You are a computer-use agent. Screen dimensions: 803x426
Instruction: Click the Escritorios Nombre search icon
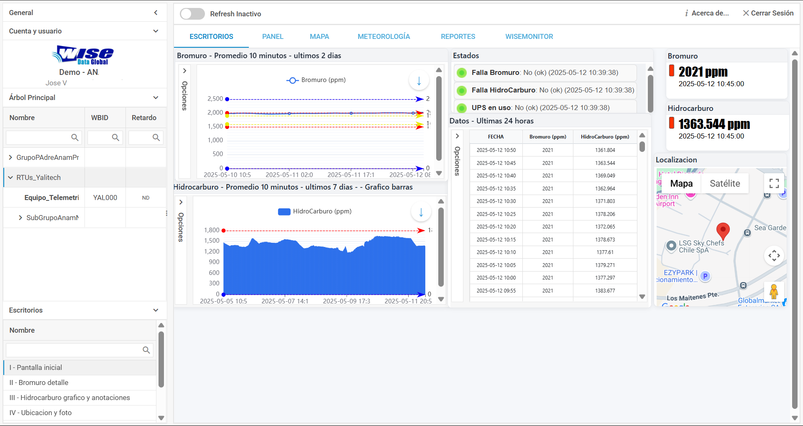click(x=146, y=350)
